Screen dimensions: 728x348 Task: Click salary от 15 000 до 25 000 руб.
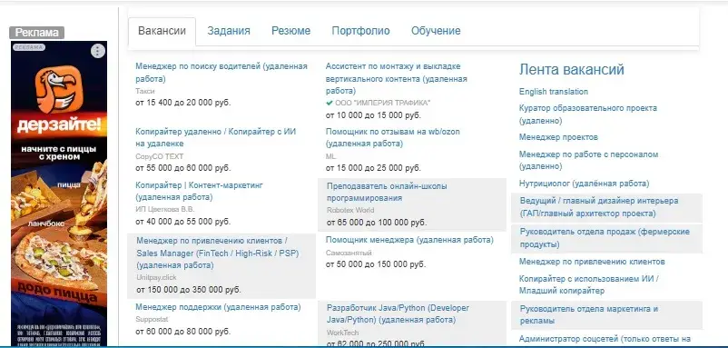pyautogui.click(x=373, y=168)
